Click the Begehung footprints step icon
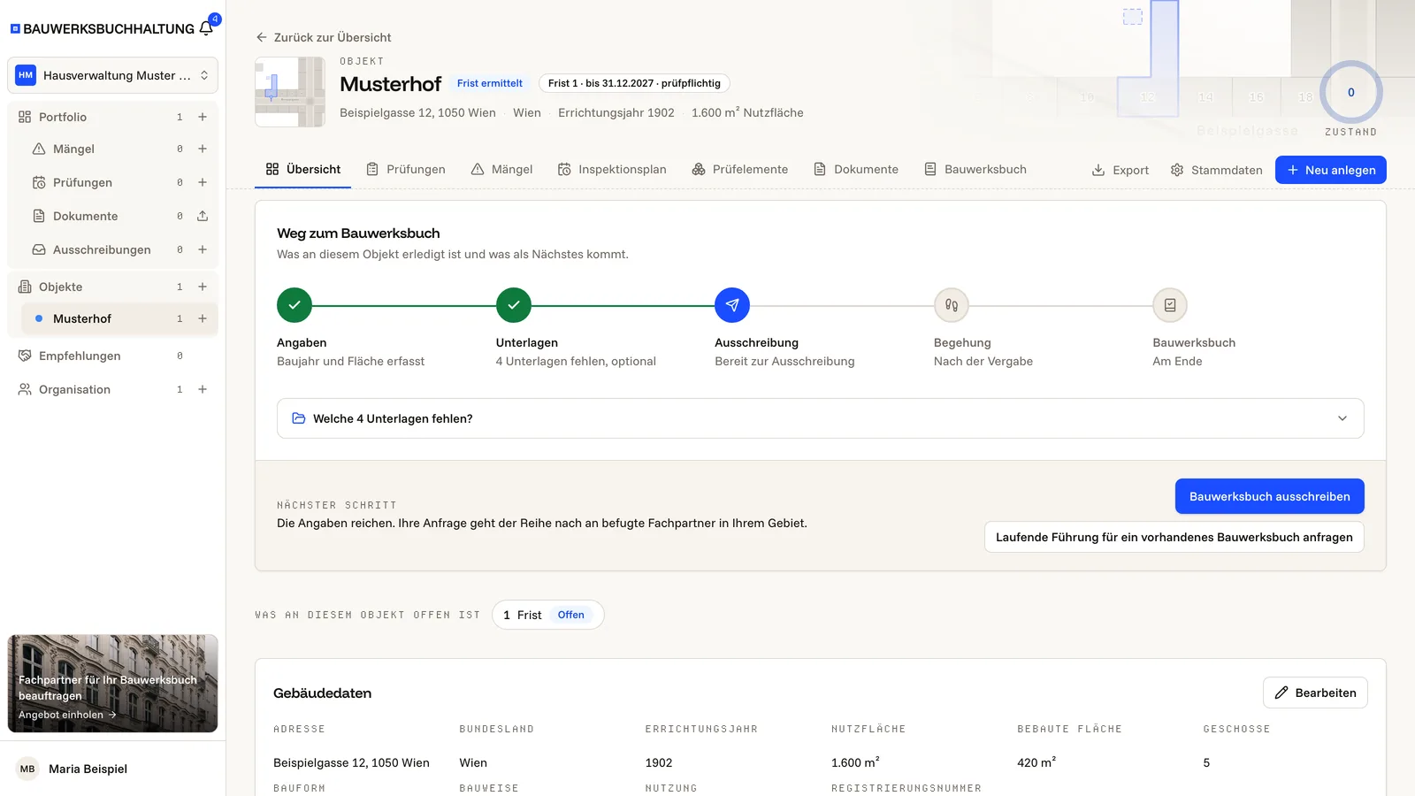Screen dimensions: 1415x796 (x=952, y=305)
